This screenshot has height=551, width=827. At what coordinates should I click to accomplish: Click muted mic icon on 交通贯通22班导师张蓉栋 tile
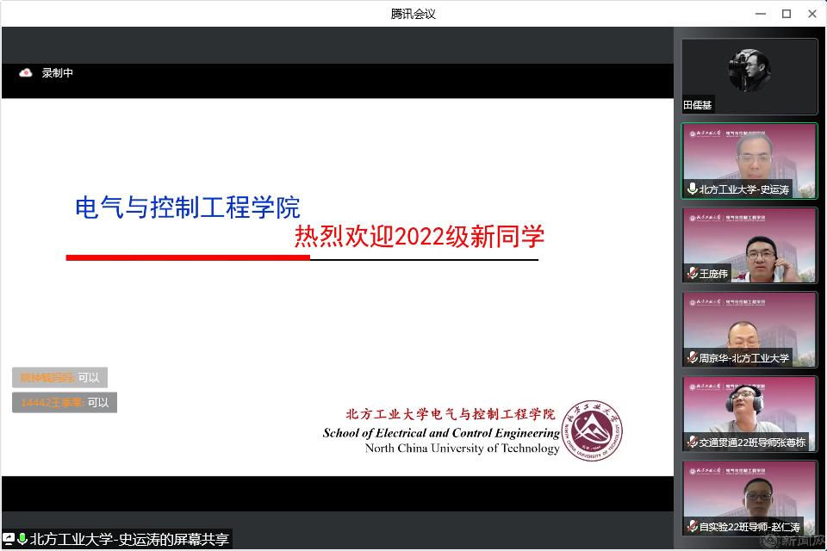(x=692, y=442)
